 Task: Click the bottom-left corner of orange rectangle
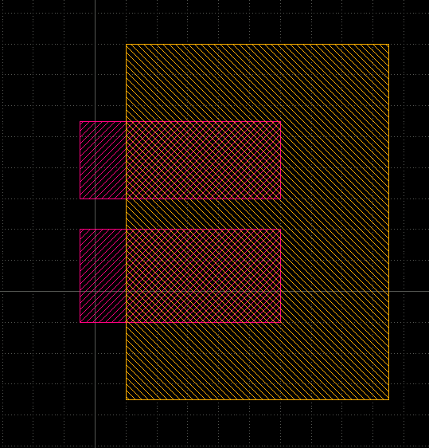[126, 399]
